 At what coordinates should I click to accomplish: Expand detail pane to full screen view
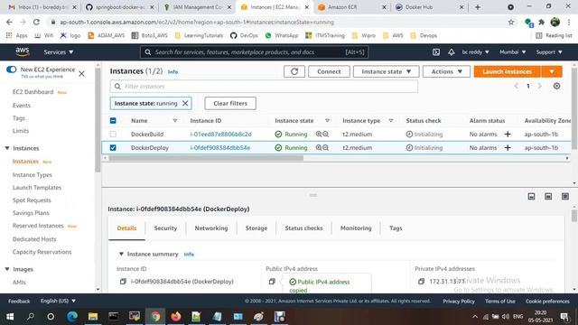click(x=565, y=197)
